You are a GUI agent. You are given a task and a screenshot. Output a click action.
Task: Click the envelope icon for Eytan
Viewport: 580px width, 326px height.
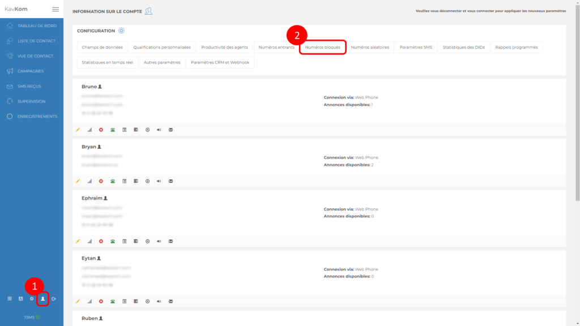170,301
